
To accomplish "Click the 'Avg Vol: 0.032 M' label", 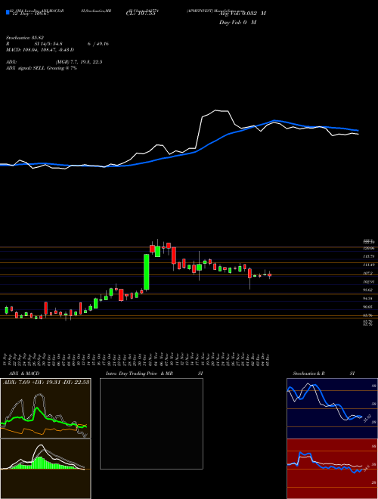I will click(242, 14).
